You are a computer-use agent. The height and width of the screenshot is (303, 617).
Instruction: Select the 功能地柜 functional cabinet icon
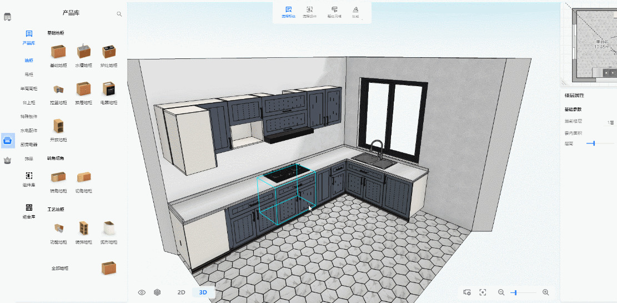point(58,228)
